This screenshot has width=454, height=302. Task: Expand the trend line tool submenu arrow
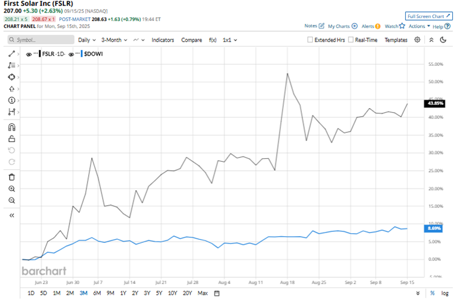(18, 54)
